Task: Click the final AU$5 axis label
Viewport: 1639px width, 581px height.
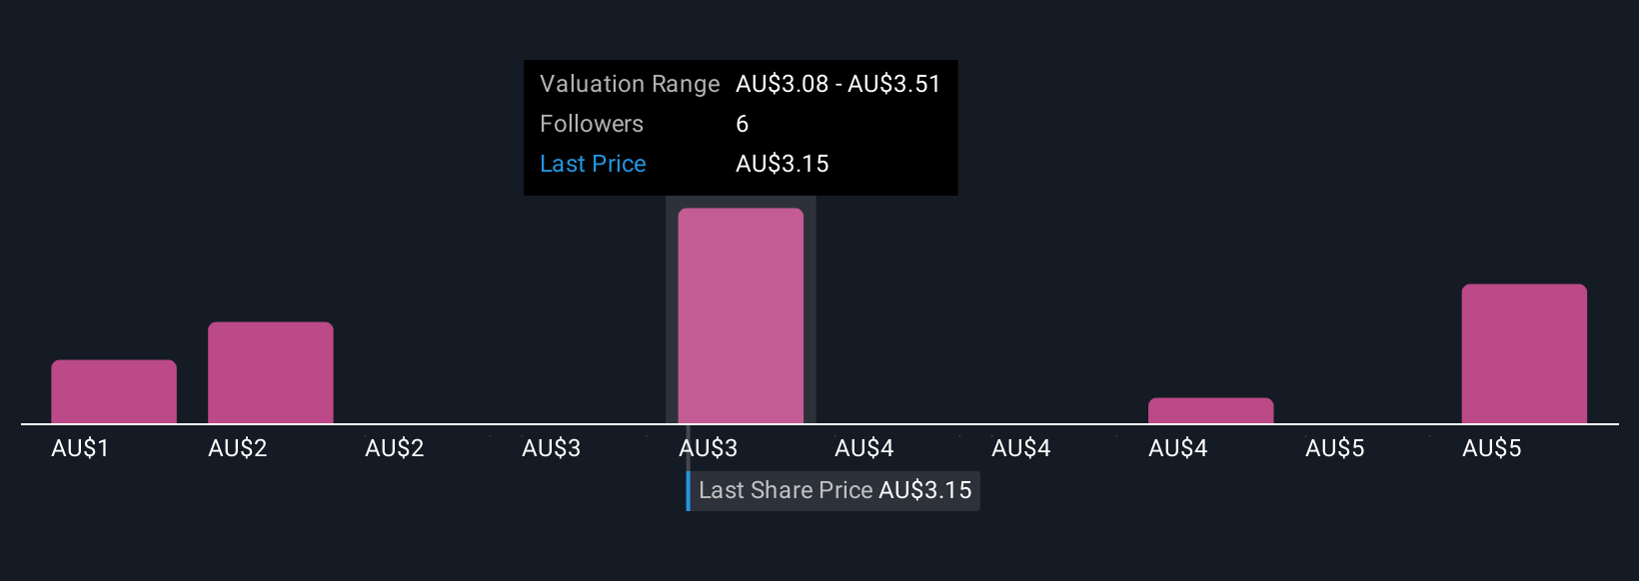Action: pyautogui.click(x=1492, y=448)
